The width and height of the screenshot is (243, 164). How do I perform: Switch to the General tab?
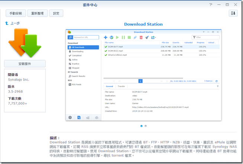(109, 86)
